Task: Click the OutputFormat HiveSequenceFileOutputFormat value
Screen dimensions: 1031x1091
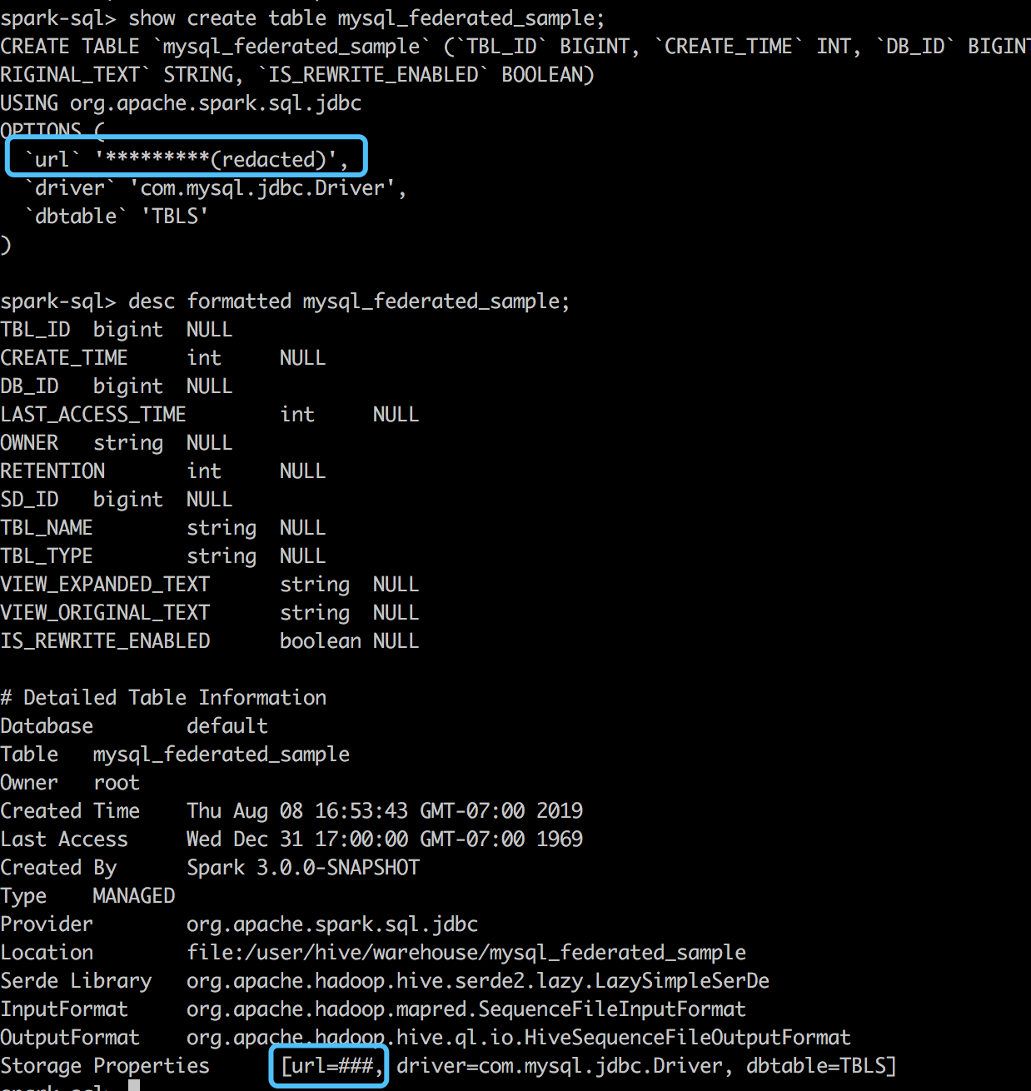Action: (x=519, y=1038)
